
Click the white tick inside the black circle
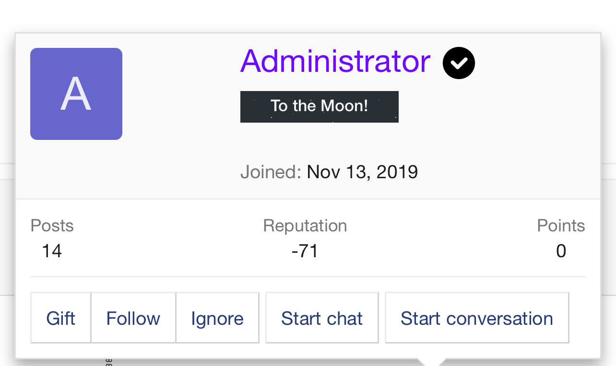pyautogui.click(x=459, y=63)
